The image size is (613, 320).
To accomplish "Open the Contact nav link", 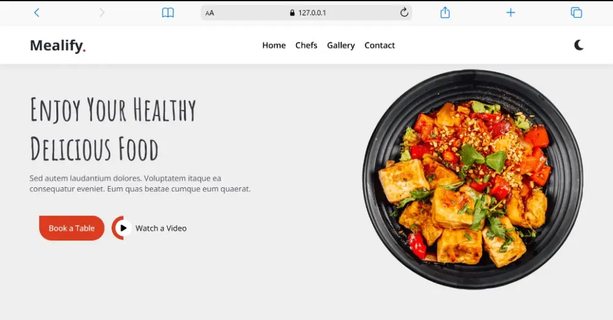I will 379,45.
